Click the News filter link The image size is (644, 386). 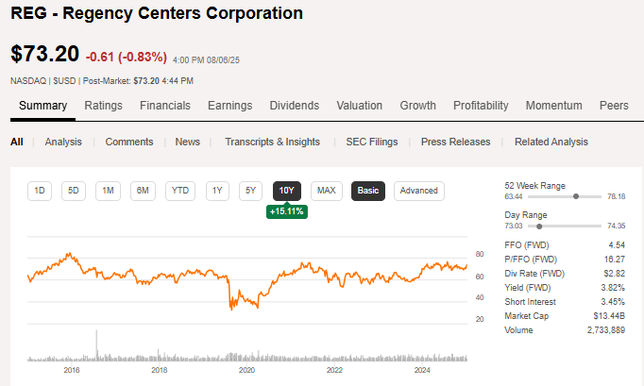coord(187,142)
